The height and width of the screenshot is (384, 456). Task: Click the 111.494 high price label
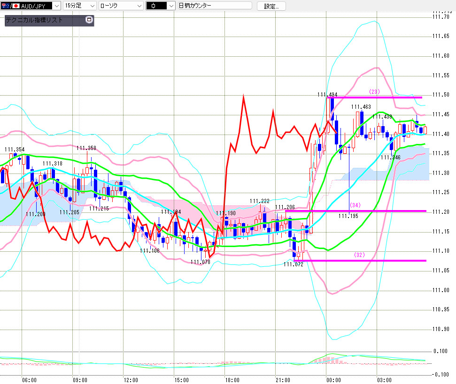[327, 95]
